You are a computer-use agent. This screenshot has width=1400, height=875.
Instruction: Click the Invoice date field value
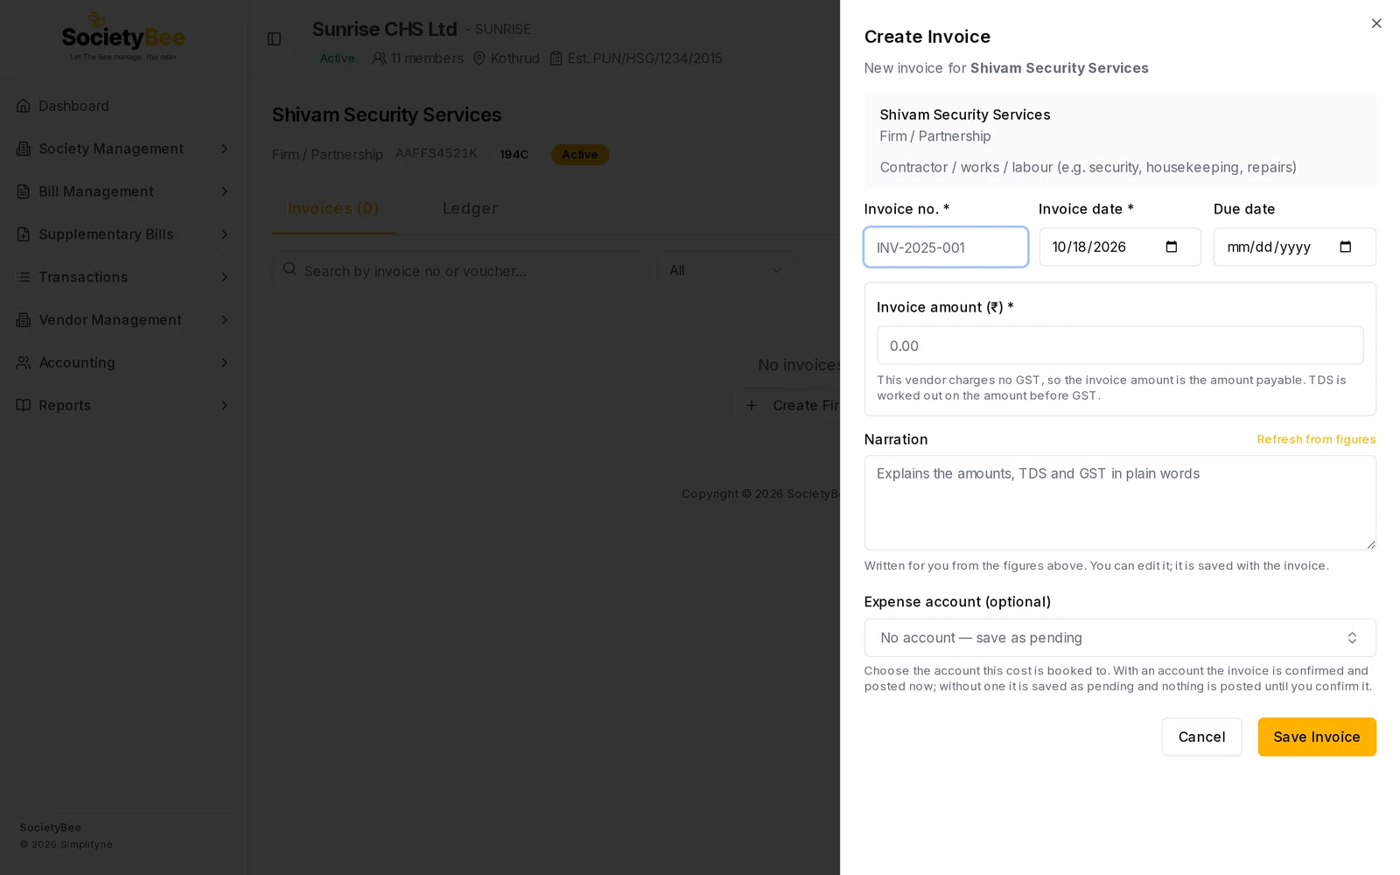tap(1089, 247)
